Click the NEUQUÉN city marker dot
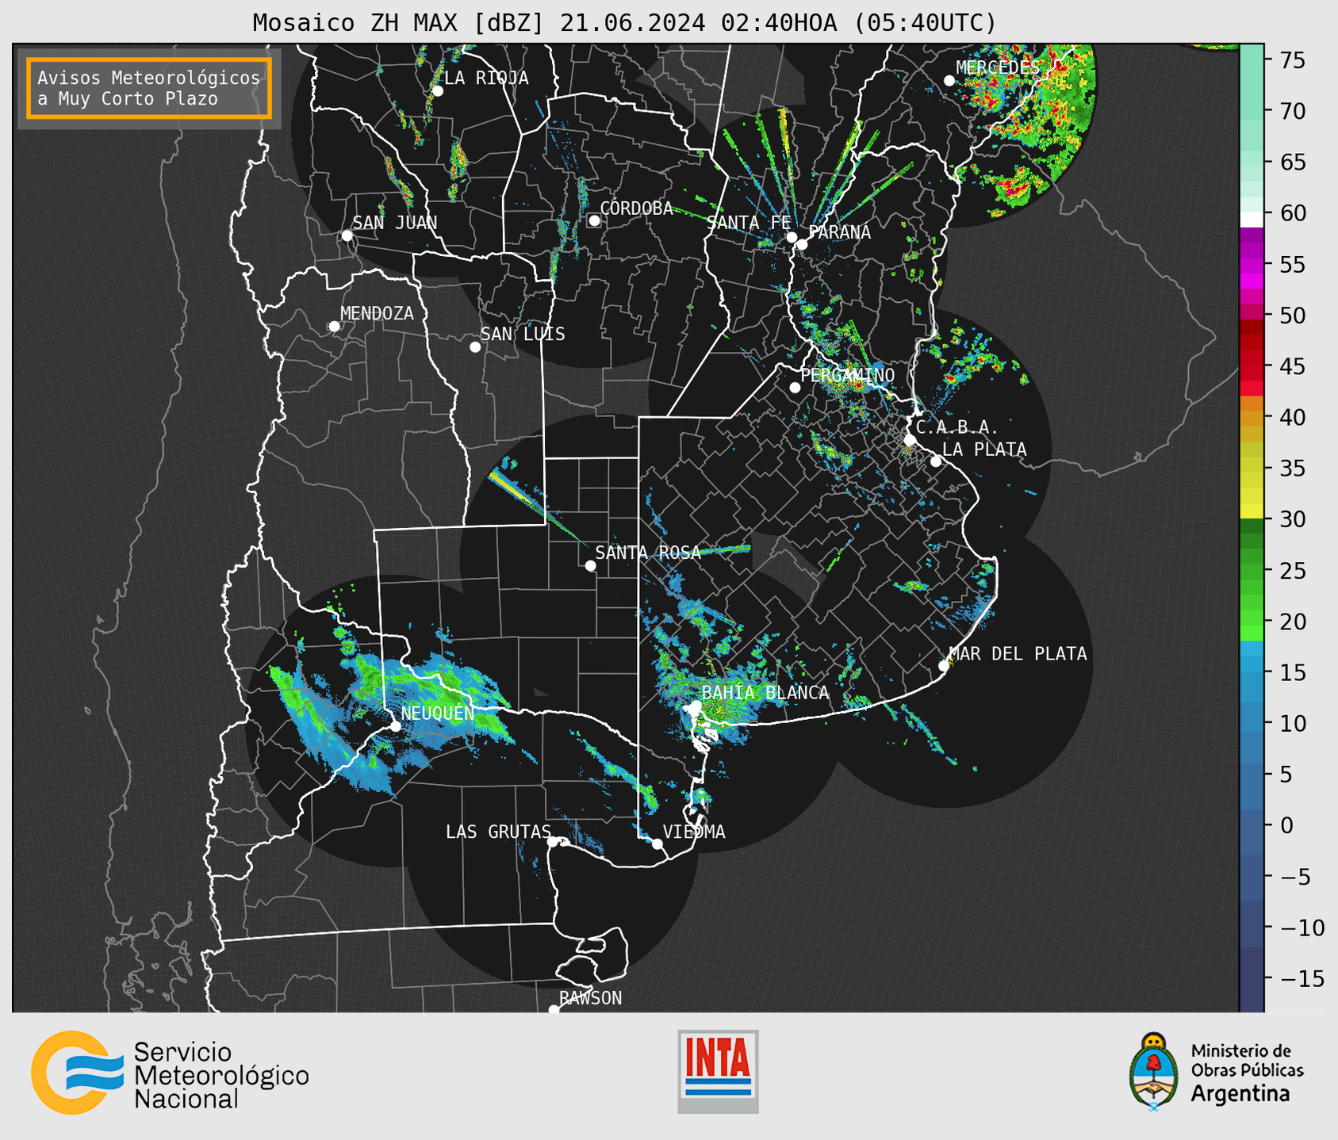Image resolution: width=1338 pixels, height=1140 pixels. tap(395, 726)
